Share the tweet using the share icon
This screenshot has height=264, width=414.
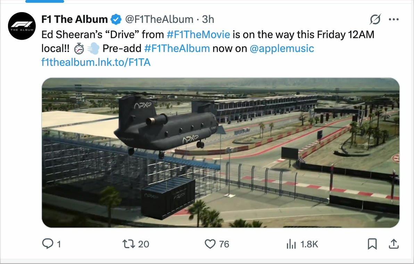[394, 244]
